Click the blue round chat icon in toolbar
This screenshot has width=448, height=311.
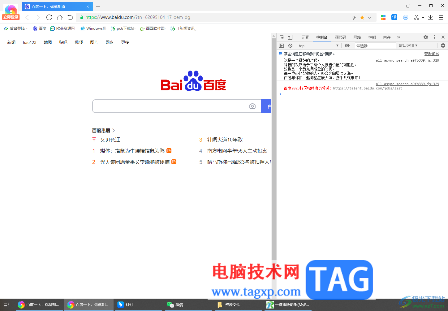point(406,17)
